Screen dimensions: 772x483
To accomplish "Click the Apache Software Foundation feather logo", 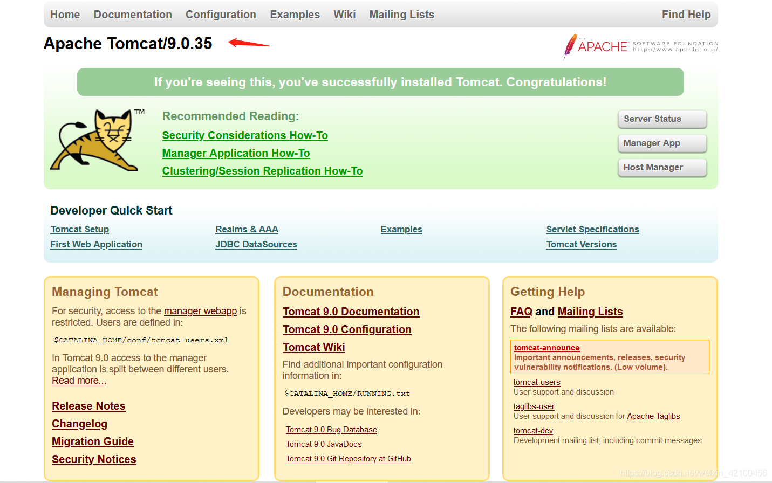I will 641,47.
